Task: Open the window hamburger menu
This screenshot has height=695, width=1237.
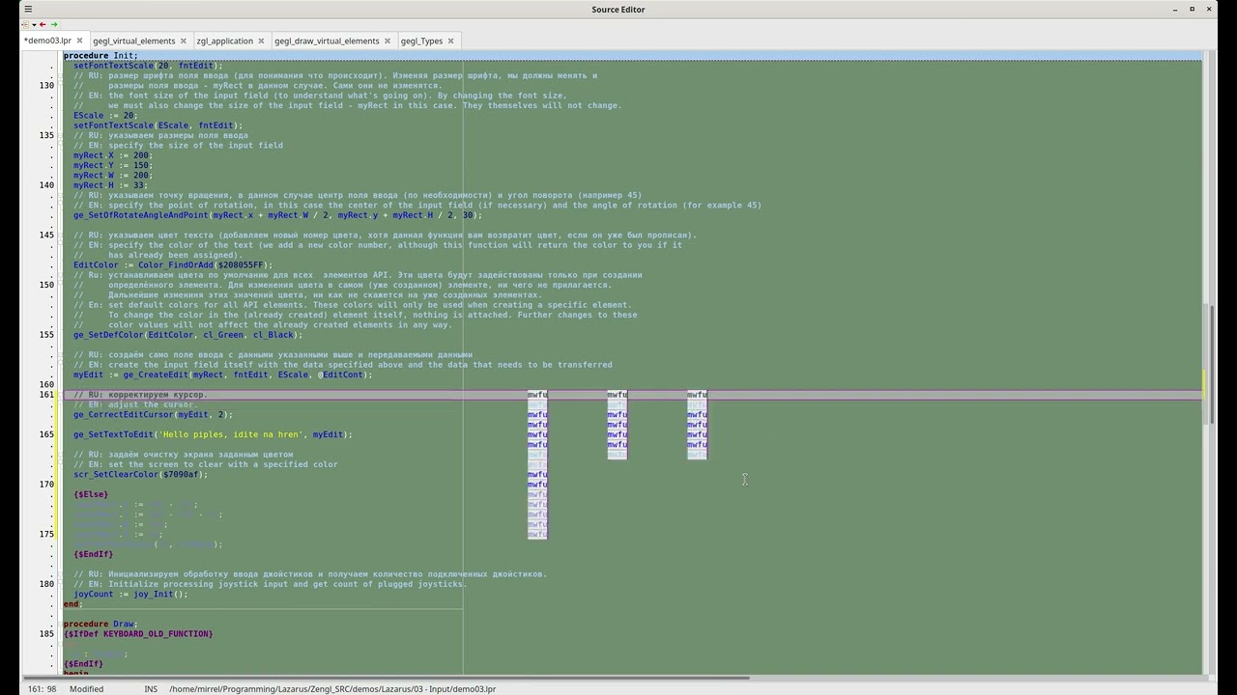Action: [x=27, y=10]
